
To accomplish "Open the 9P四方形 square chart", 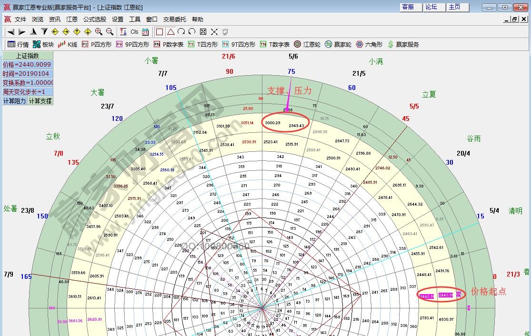I will click(132, 44).
